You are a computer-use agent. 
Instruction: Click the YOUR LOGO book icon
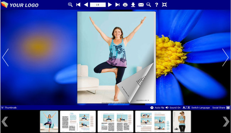(x=5, y=5)
